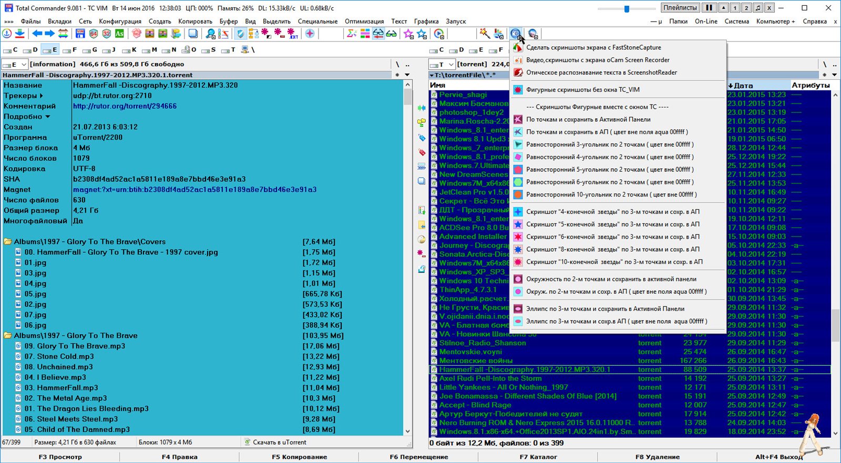Select playlist 1 button in title bar
The height and width of the screenshot is (463, 841).
(735, 8)
